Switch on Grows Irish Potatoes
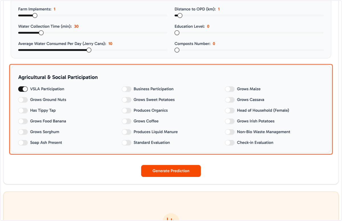Image resolution: width=342 pixels, height=221 pixels. point(230,121)
